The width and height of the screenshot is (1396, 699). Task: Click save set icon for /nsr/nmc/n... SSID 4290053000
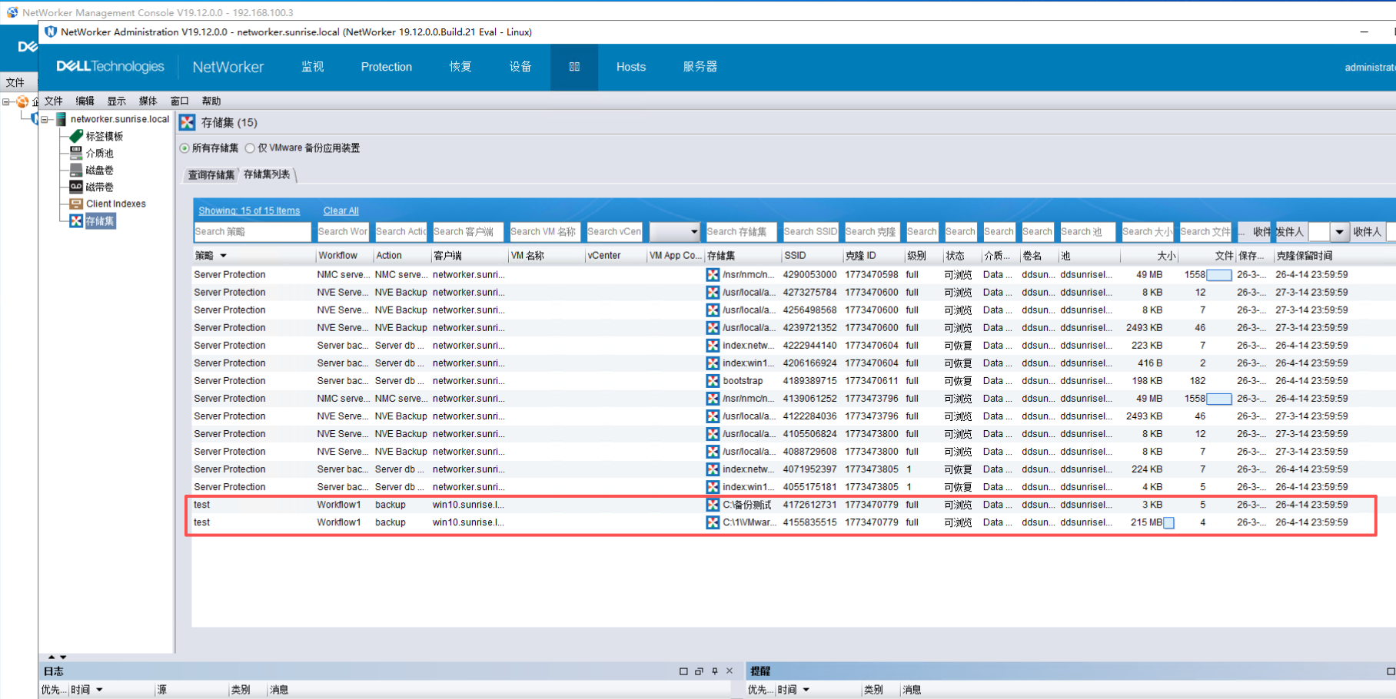pos(713,274)
